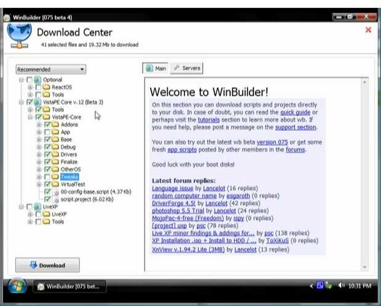Click the 10:31 PM taskbar clock
This screenshot has width=381, height=306.
pos(359,286)
